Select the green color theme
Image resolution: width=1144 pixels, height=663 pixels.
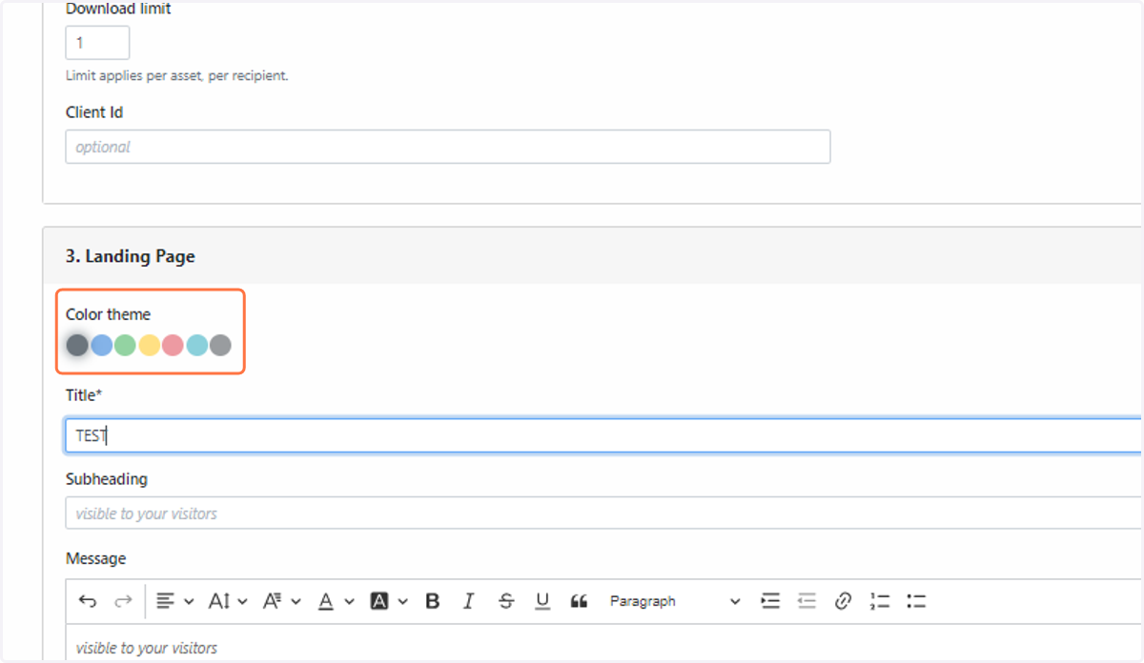(125, 345)
